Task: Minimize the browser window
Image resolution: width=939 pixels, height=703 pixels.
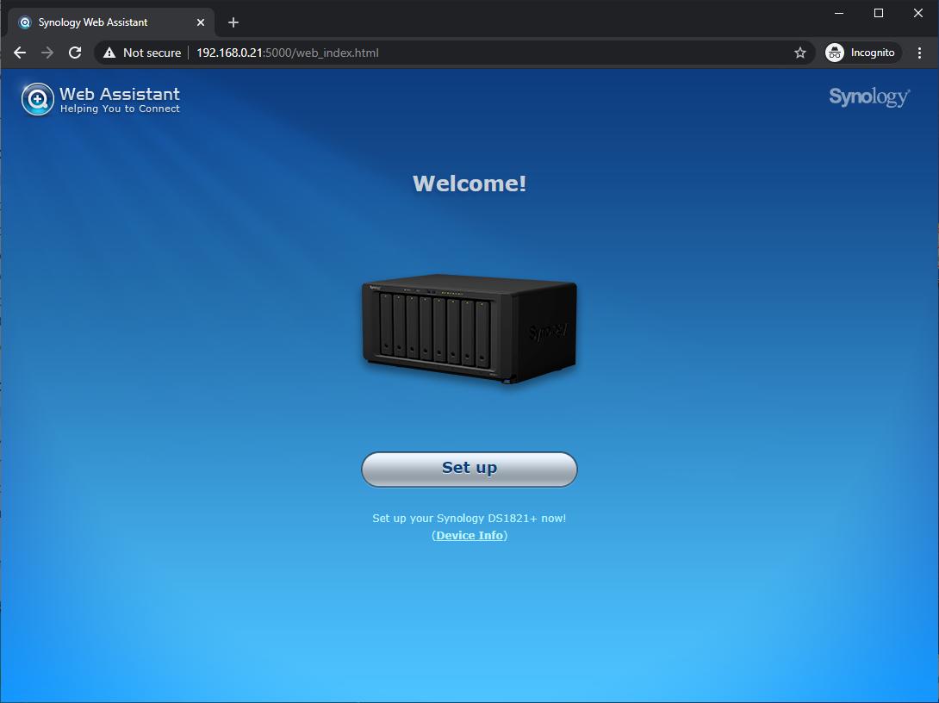Action: pyautogui.click(x=839, y=13)
